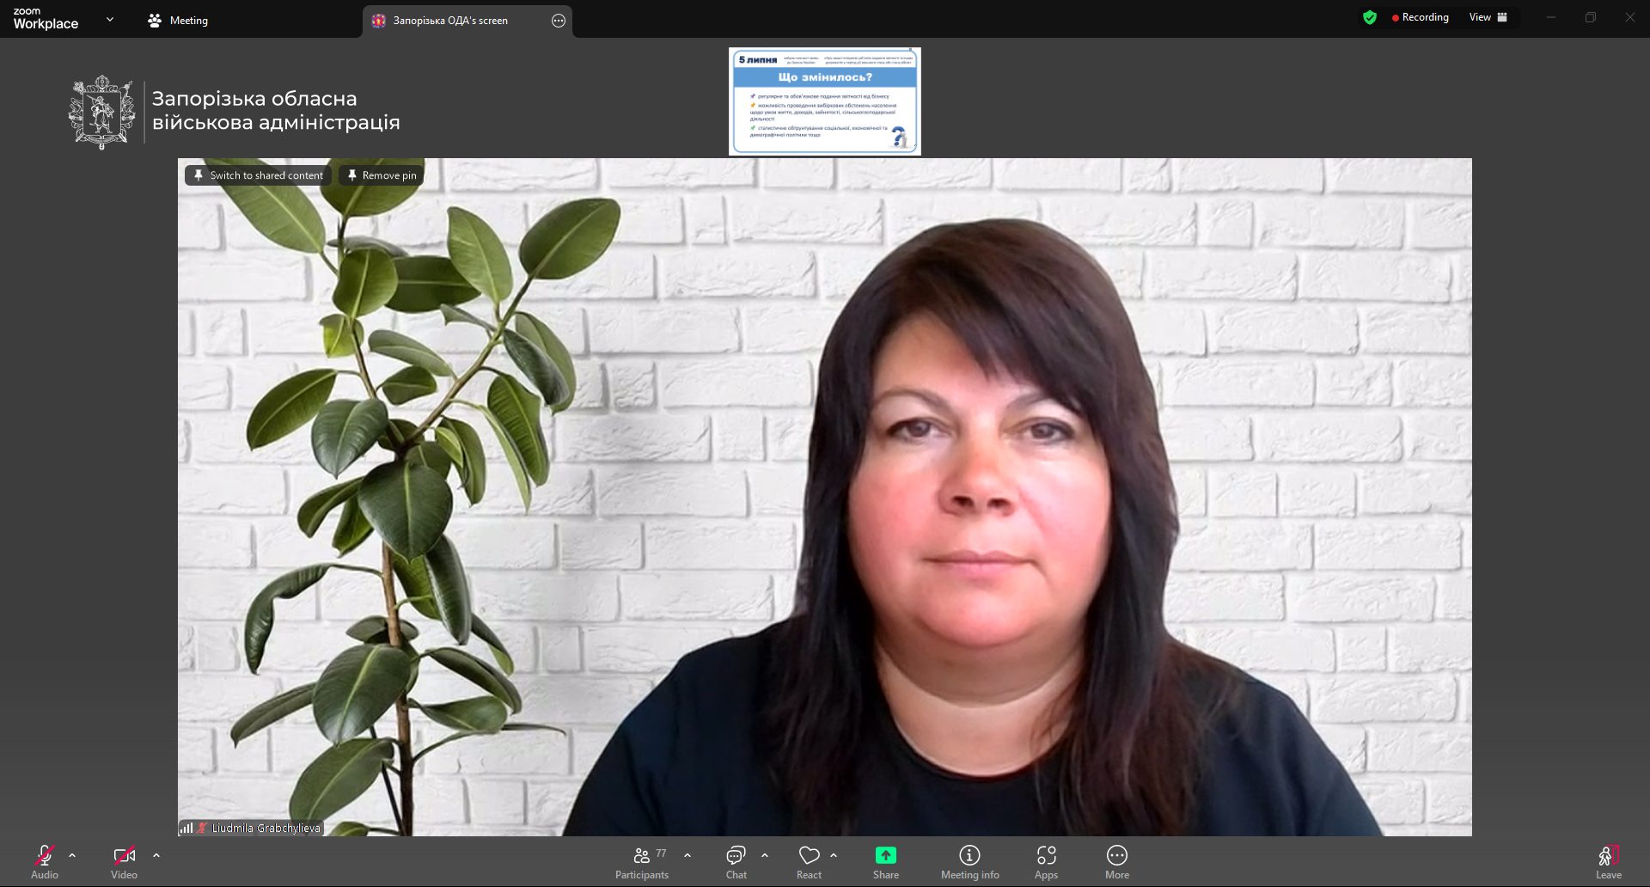This screenshot has width=1650, height=887.
Task: Click the Liudmila Grabchylieva name label
Action: (266, 829)
